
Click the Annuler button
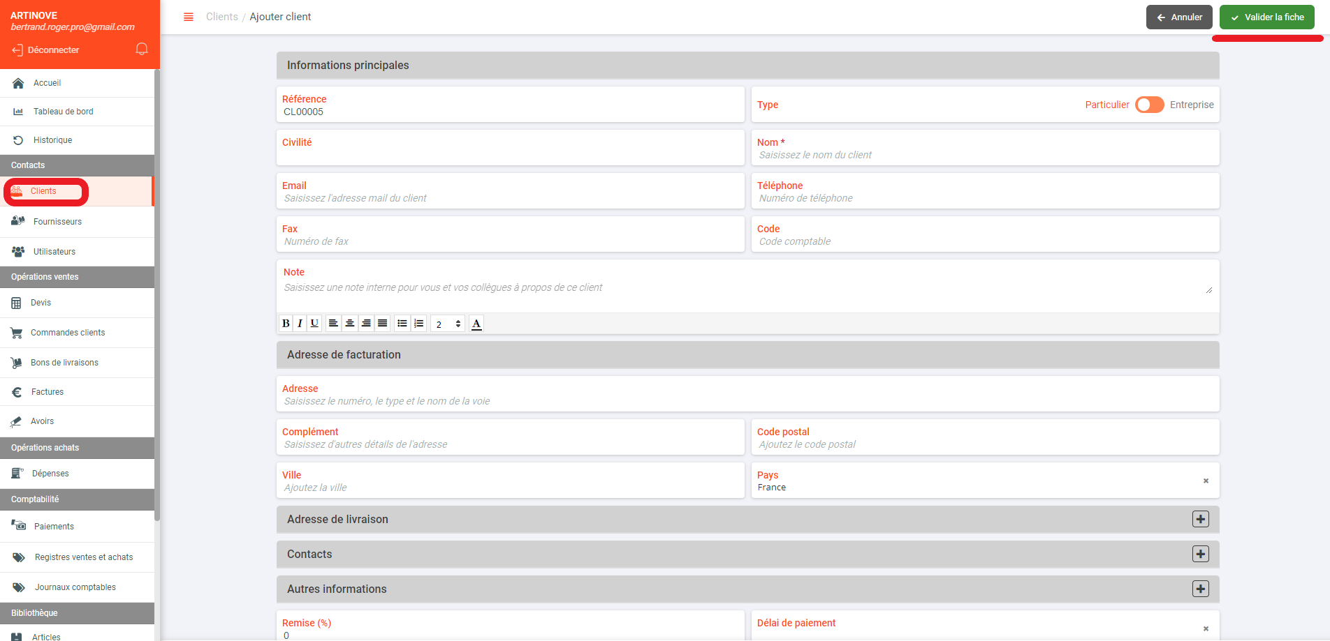coord(1179,17)
